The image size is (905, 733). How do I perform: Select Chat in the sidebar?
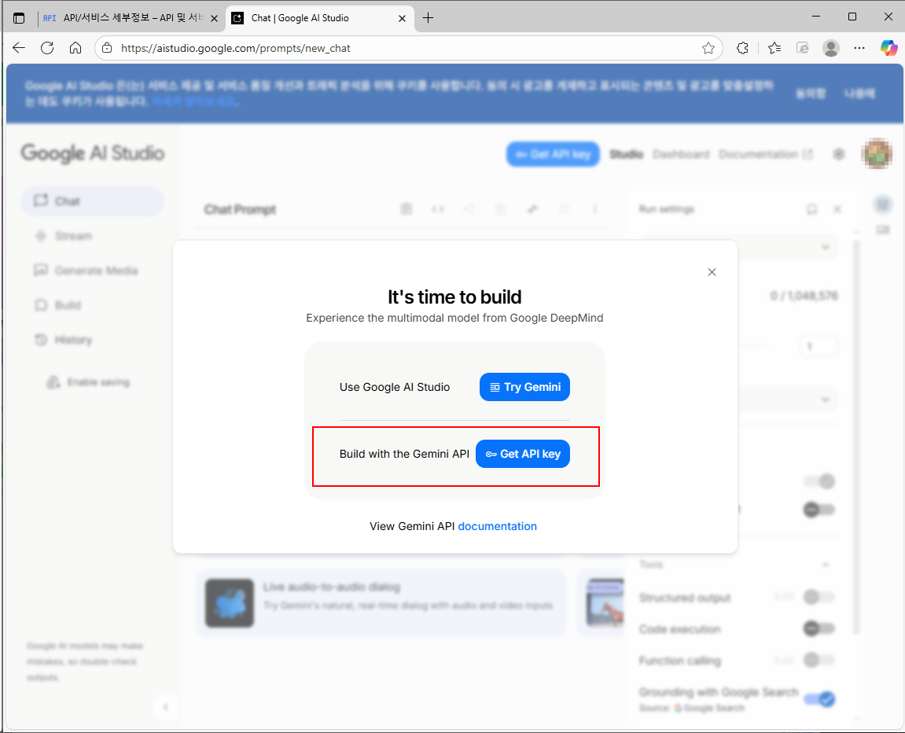(x=92, y=201)
